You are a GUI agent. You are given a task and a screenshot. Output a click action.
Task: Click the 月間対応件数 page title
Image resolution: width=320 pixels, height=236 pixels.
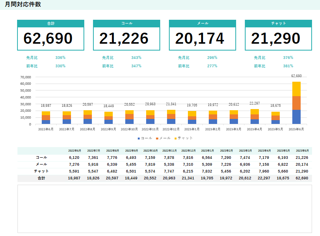point(23,5)
